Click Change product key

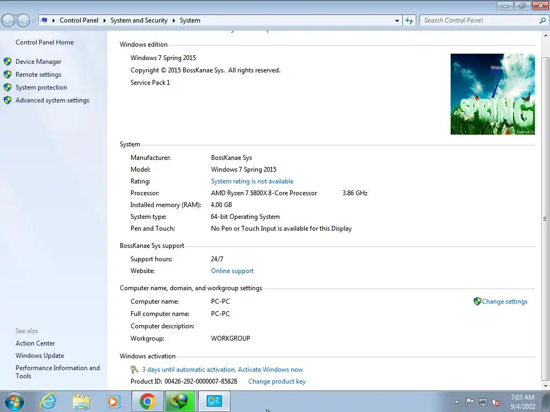(277, 381)
